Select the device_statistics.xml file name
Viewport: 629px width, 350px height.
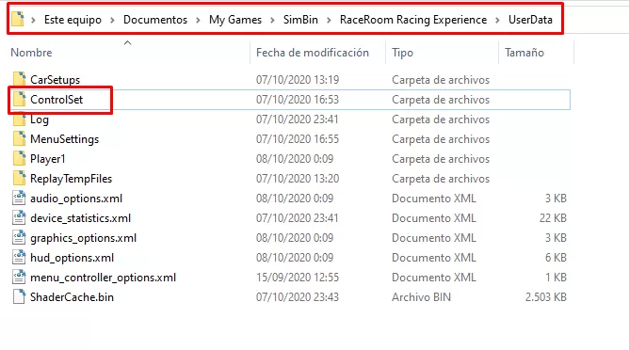coord(80,218)
